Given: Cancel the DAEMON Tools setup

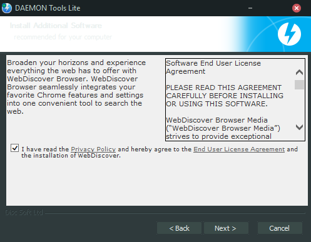Looking at the screenshot, I should [x=280, y=228].
